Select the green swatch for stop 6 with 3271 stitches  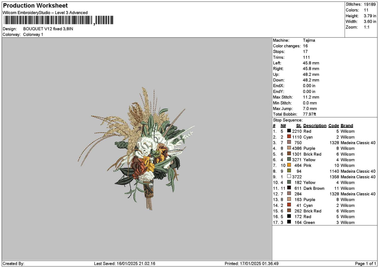289,159
